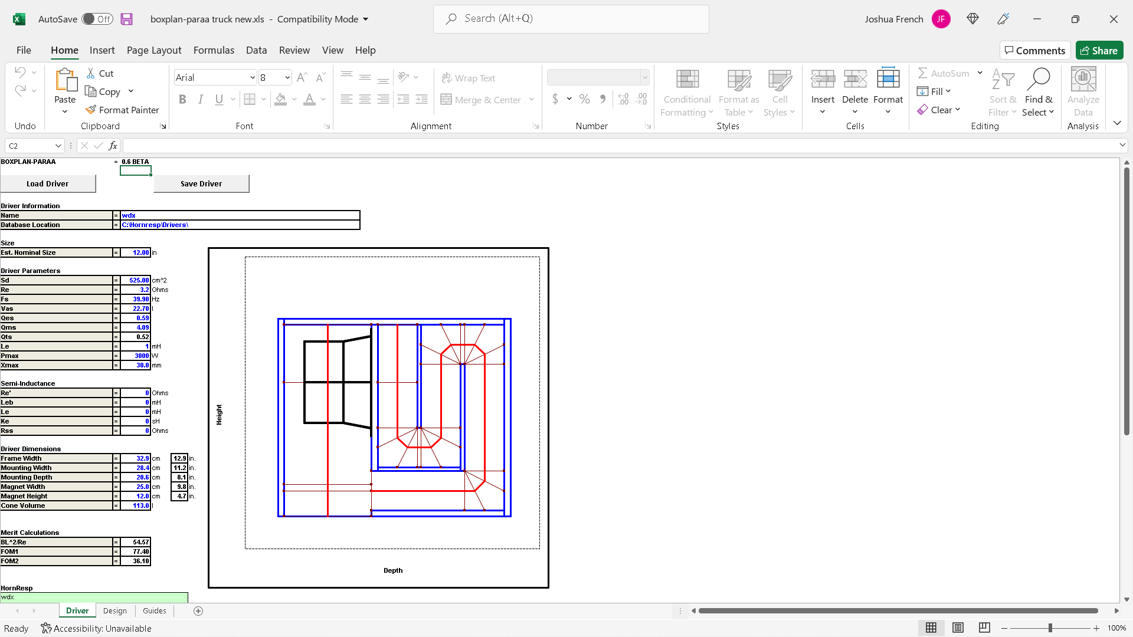Open Joshua French account avatar
Screen dimensions: 1133x637
click(941, 19)
